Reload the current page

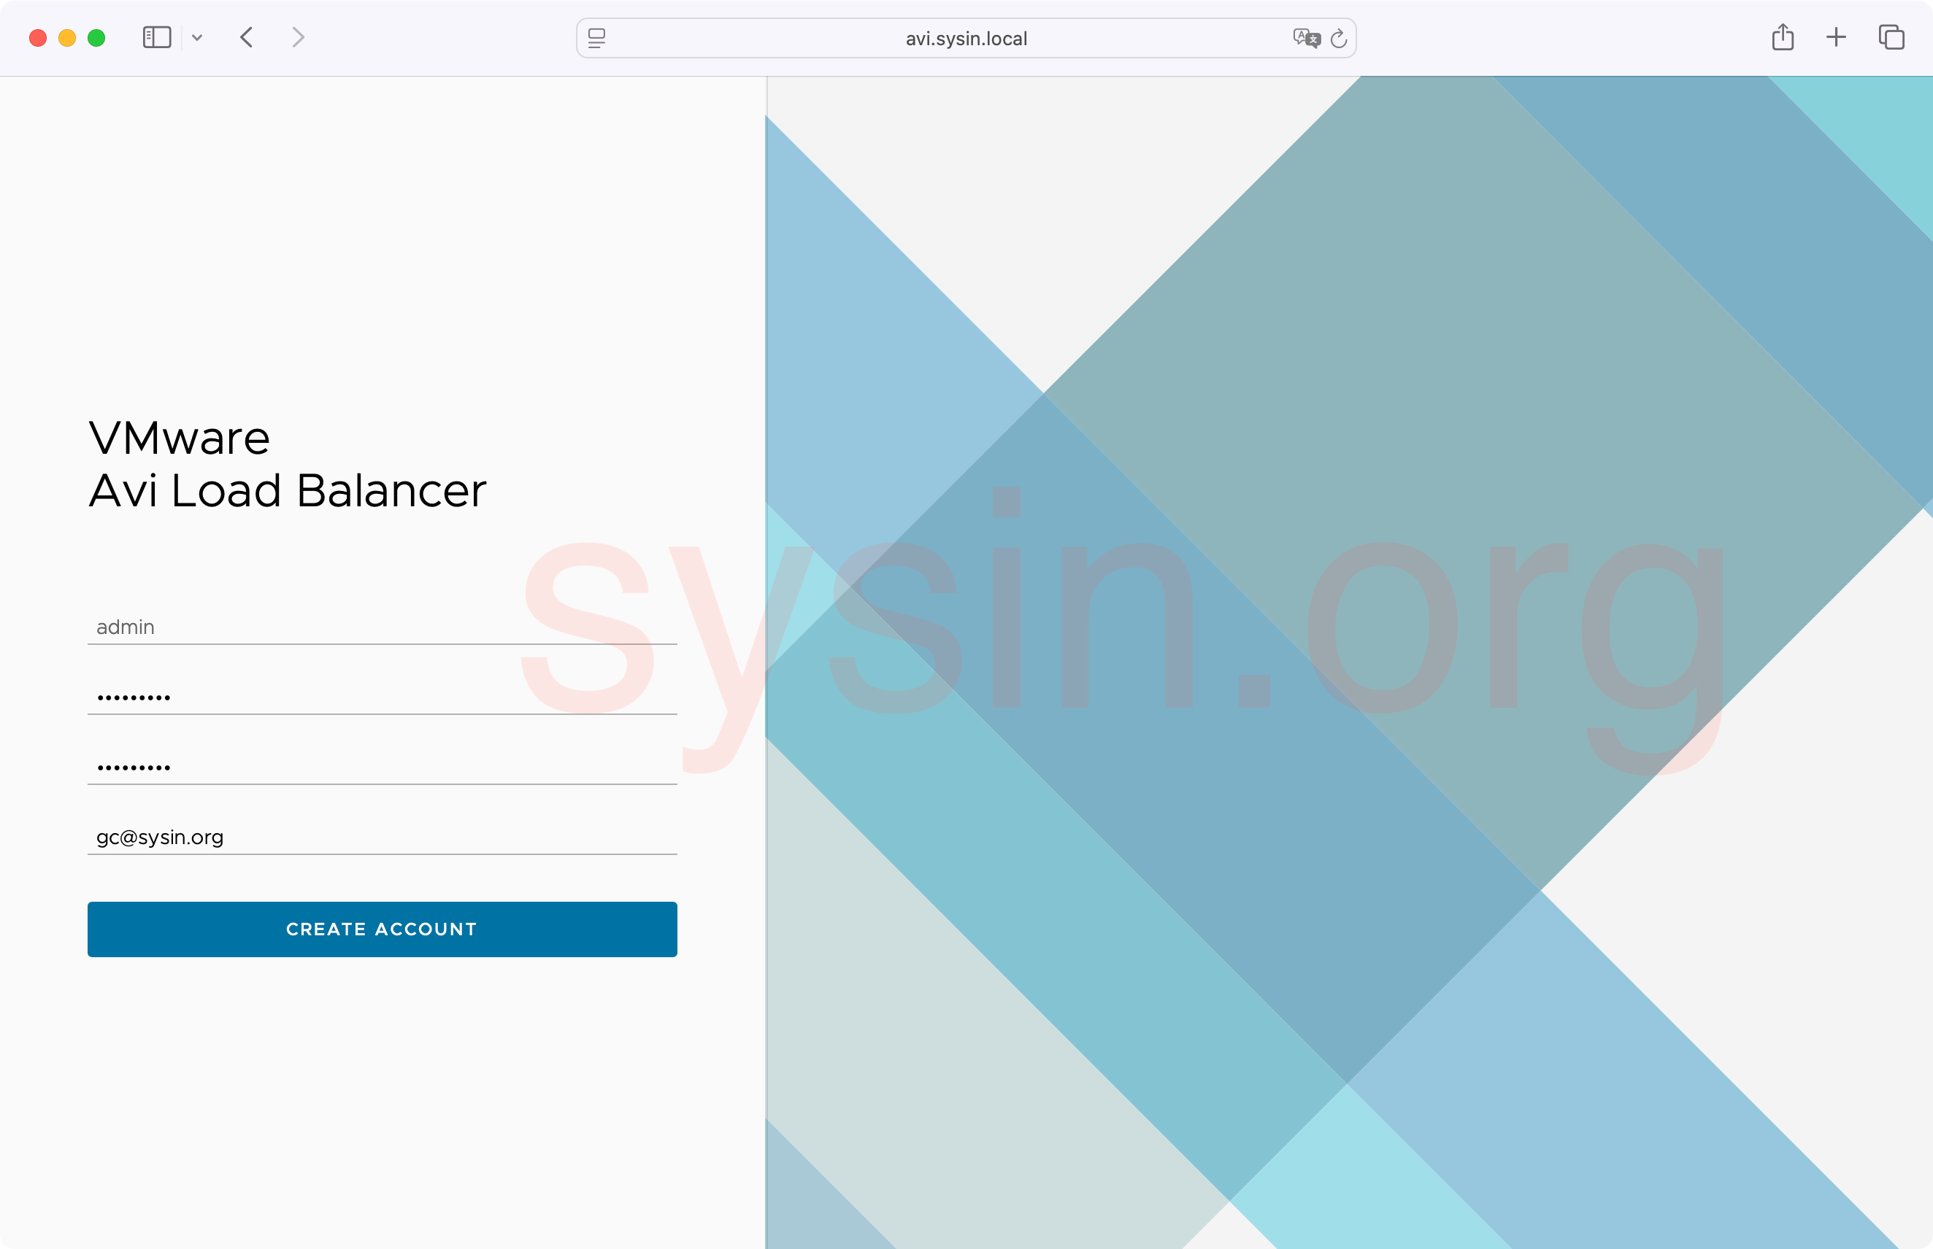coord(1339,38)
